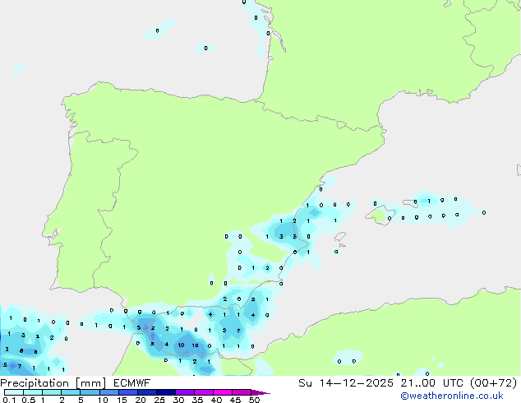
Task: Click the legend swatch between 5 and 10
Action: click(x=90, y=392)
